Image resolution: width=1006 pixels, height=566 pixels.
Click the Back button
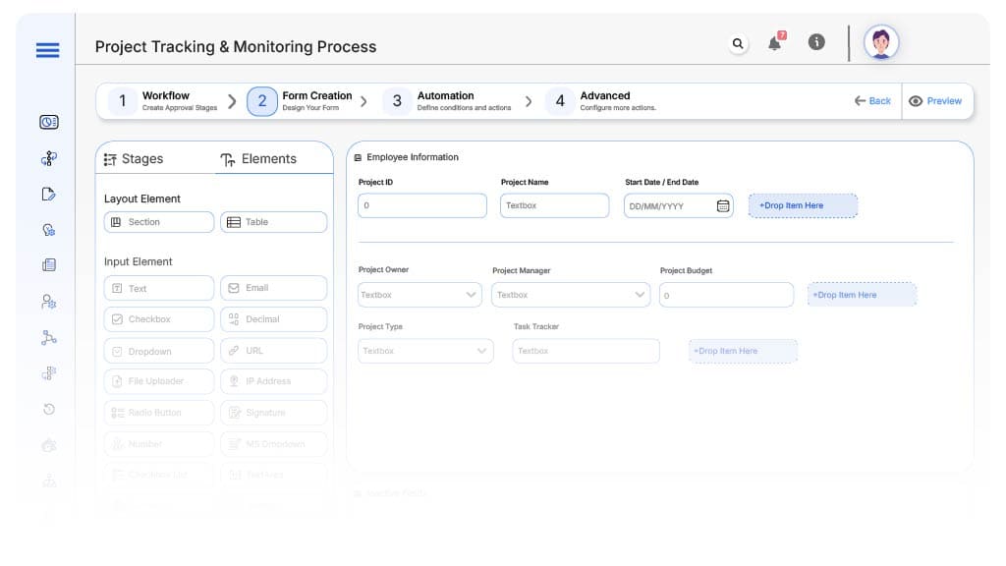point(871,101)
